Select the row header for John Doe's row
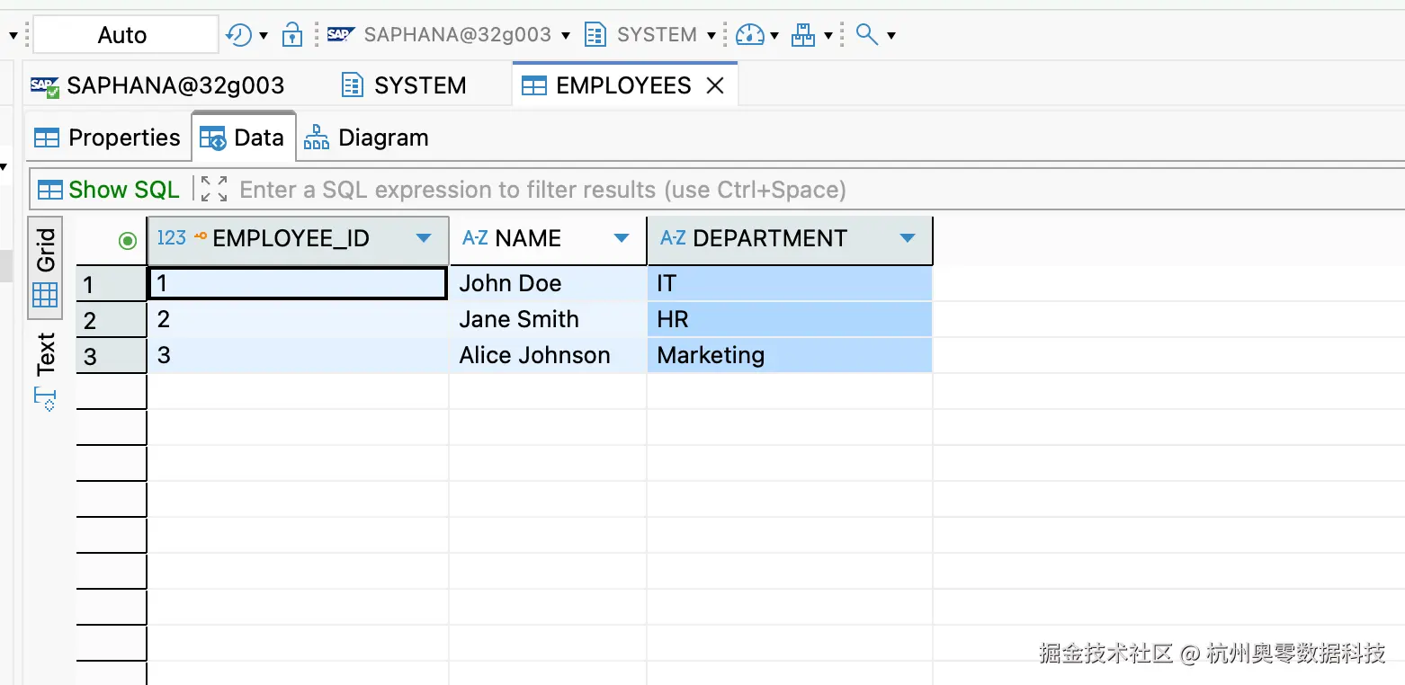 (112, 285)
